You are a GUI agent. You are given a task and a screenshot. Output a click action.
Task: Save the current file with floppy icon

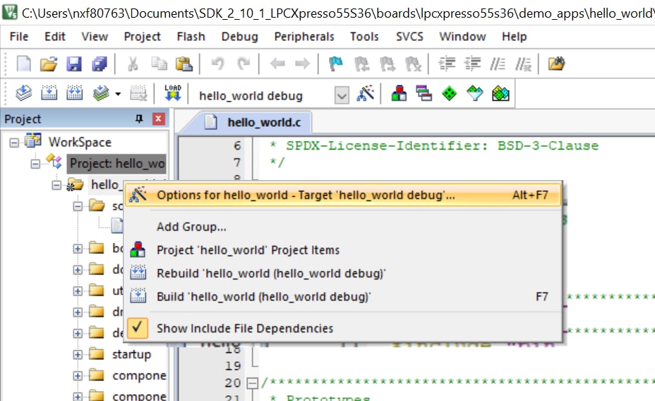click(x=73, y=64)
